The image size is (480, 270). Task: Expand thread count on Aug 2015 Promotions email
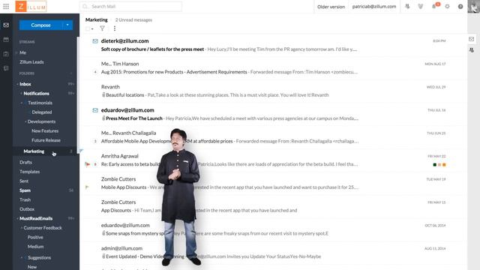point(95,72)
